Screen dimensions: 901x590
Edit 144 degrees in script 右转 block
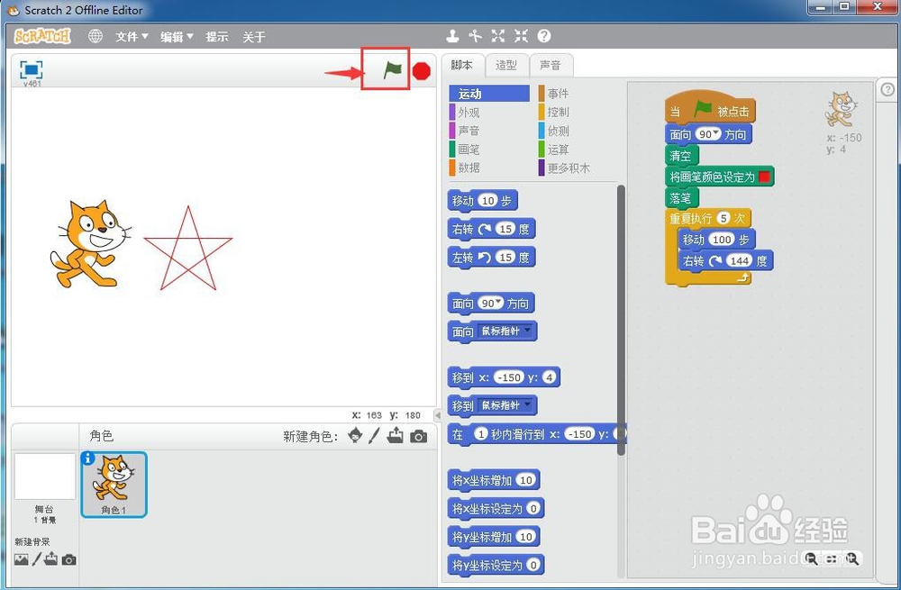point(739,261)
